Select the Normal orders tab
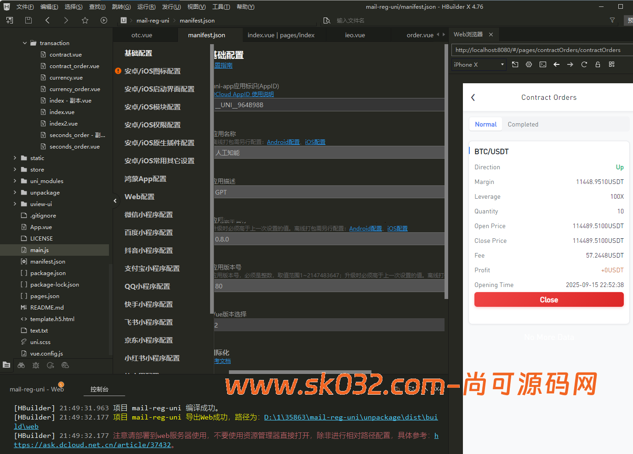The height and width of the screenshot is (454, 633). pyautogui.click(x=485, y=124)
